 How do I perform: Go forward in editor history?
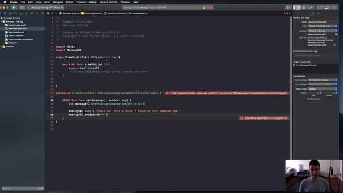(56, 13)
